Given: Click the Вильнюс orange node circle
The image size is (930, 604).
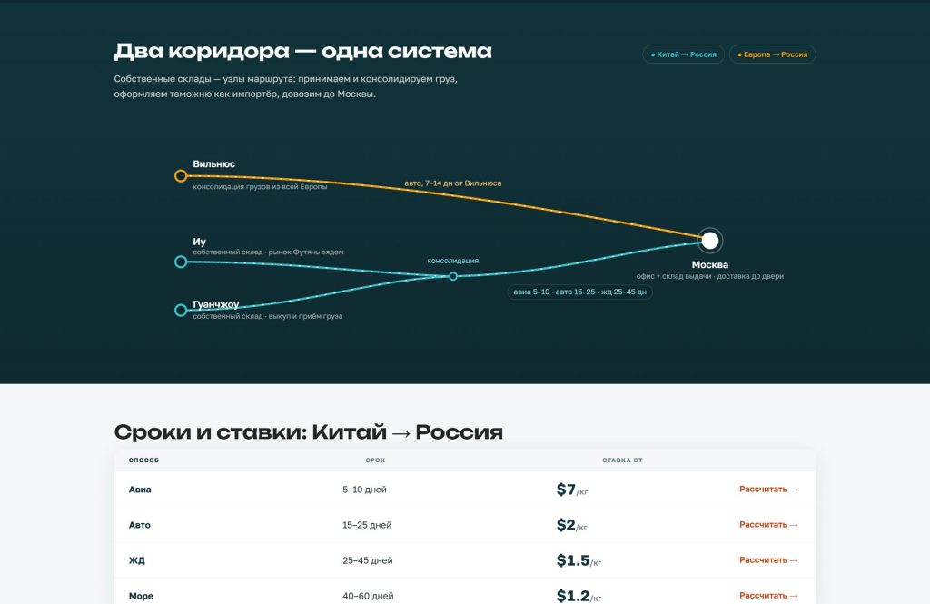Looking at the screenshot, I should pos(181,176).
